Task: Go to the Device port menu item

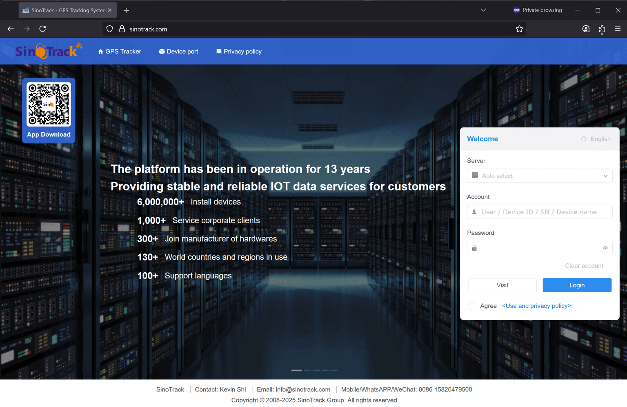Action: (x=178, y=51)
